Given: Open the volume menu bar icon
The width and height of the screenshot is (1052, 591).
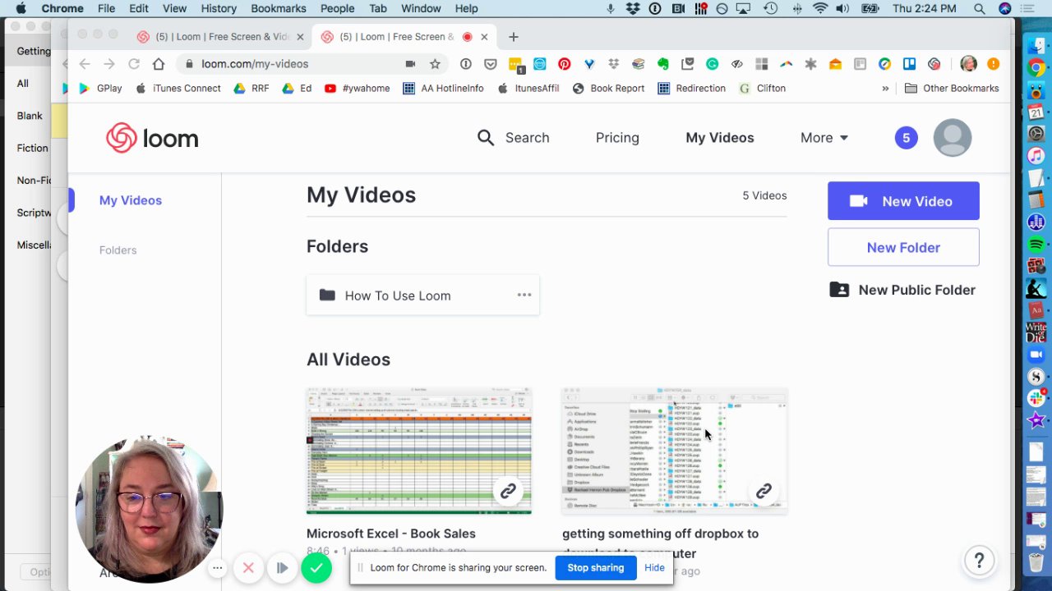Looking at the screenshot, I should pos(842,9).
